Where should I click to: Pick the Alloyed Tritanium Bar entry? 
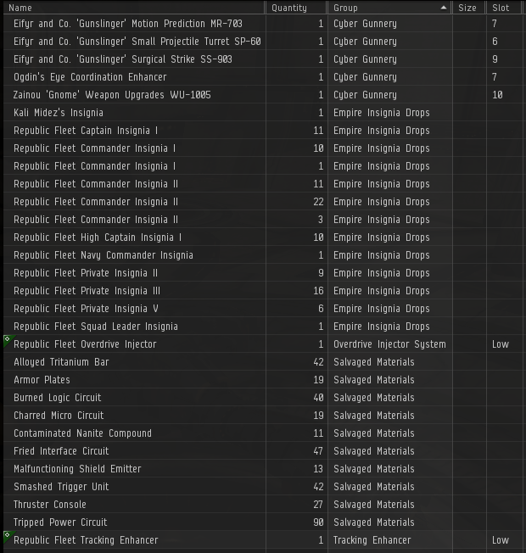[x=61, y=362]
